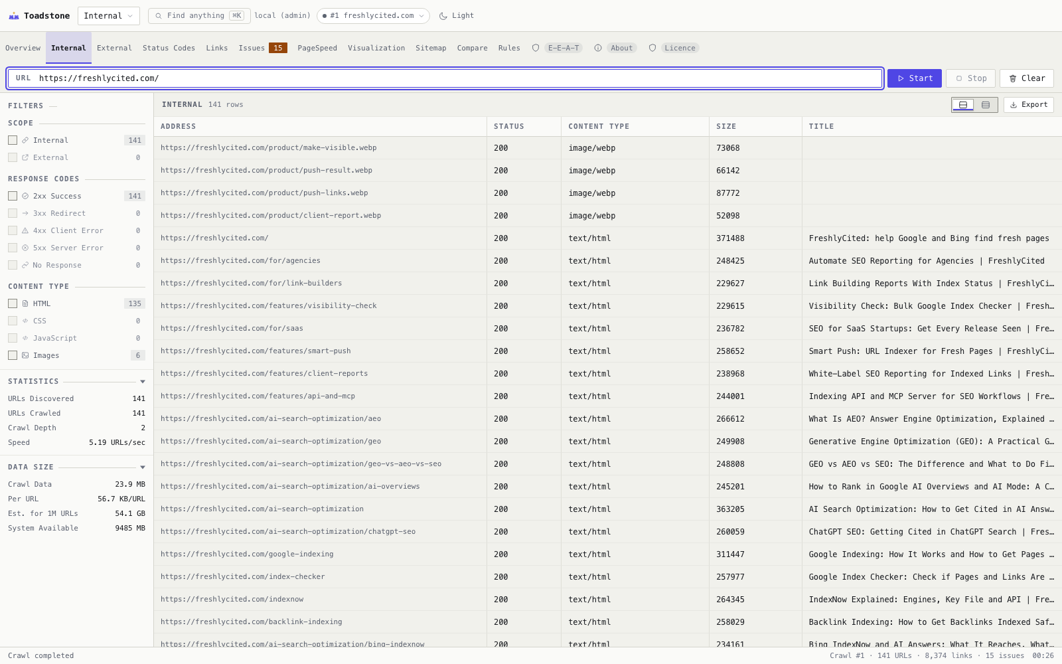Click the icon beside JavaScript filter

pyautogui.click(x=25, y=338)
